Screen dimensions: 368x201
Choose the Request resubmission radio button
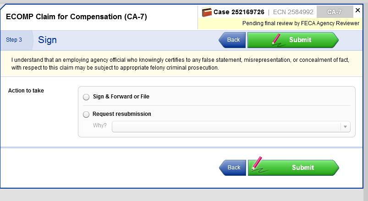pos(86,114)
